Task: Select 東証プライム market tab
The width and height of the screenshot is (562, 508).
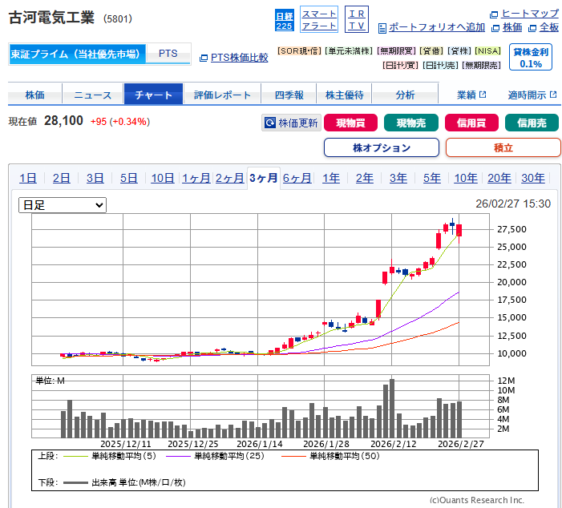Action: click(78, 54)
